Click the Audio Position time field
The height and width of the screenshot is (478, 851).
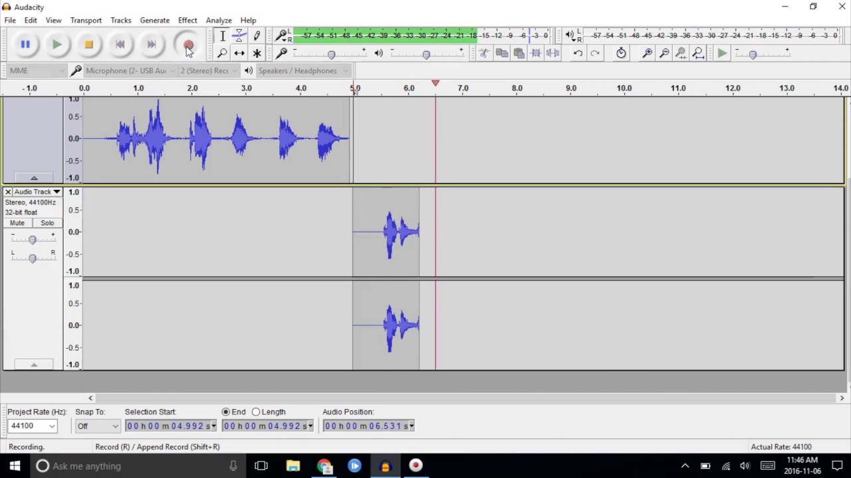[x=369, y=426]
